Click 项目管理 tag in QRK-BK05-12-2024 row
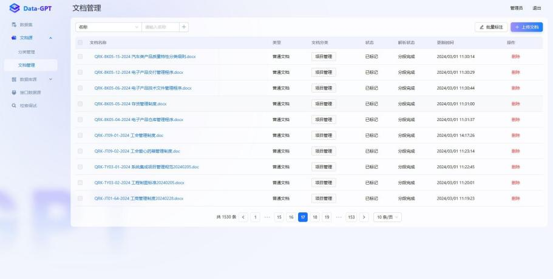This screenshot has height=279, width=553. pos(324,73)
